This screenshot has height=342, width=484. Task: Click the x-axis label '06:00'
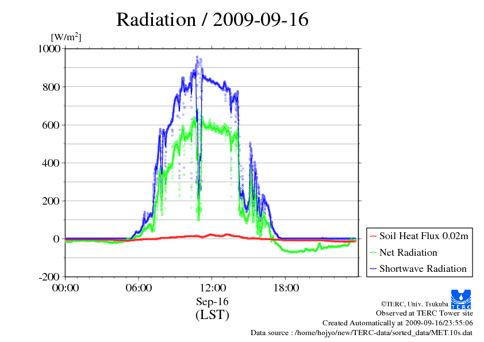pos(139,288)
